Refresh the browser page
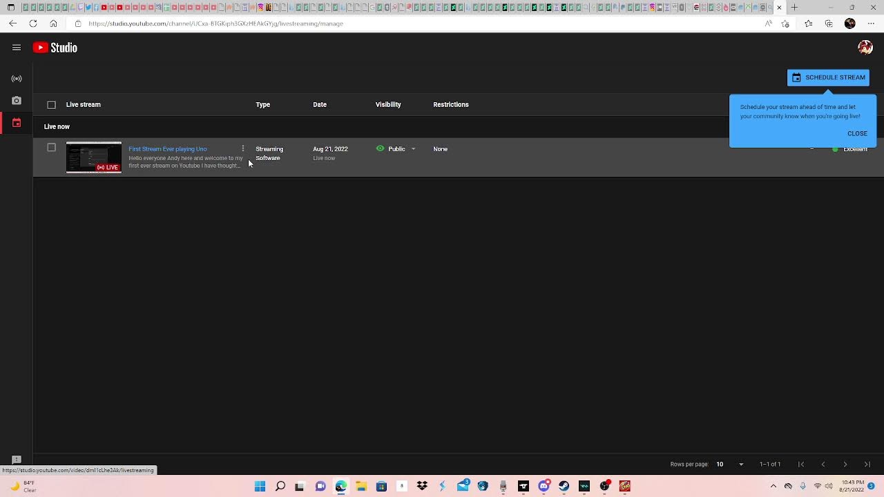Image resolution: width=884 pixels, height=497 pixels. click(33, 23)
